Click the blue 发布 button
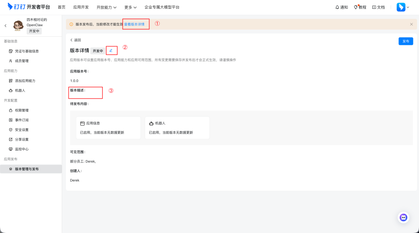 click(405, 41)
